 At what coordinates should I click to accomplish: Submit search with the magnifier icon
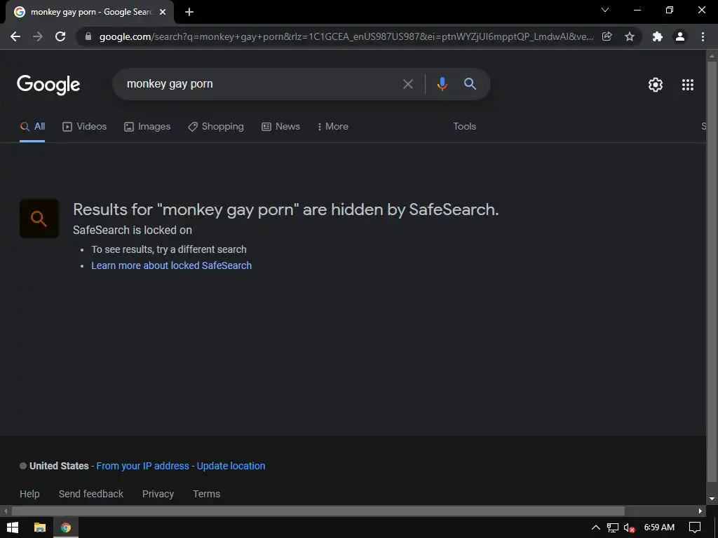click(x=470, y=84)
